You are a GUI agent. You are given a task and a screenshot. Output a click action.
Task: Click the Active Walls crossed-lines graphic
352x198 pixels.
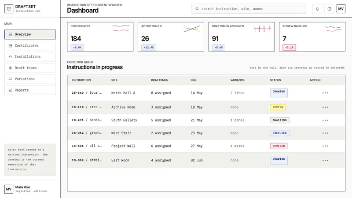click(191, 29)
